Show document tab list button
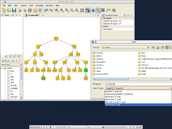 (98, 15)
